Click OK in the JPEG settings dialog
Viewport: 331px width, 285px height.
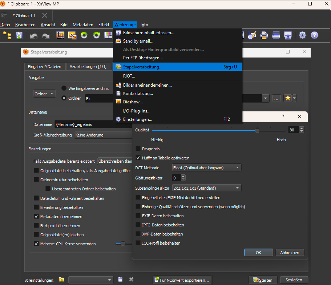259,253
